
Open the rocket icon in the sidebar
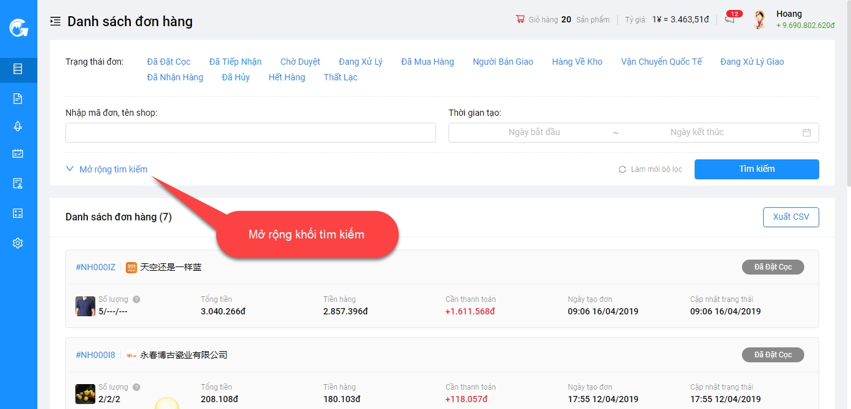[x=17, y=126]
